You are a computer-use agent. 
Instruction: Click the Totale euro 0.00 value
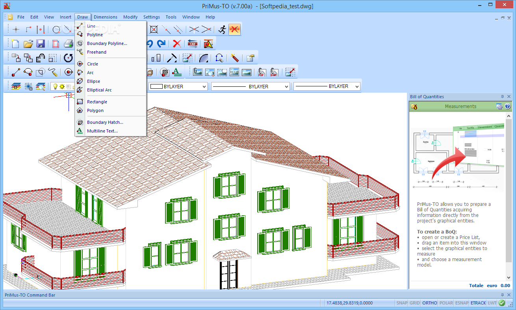(x=490, y=286)
